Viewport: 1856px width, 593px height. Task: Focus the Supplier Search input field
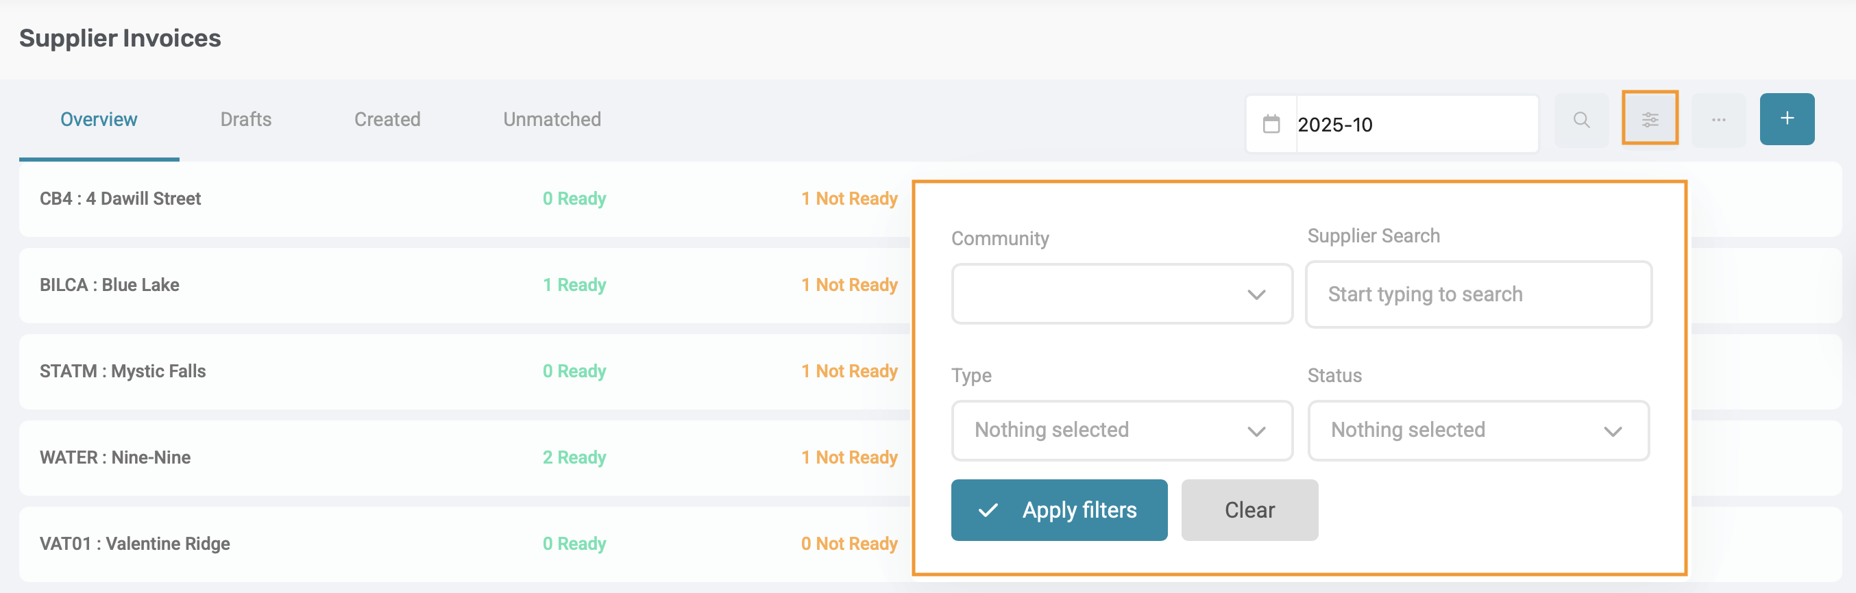(x=1478, y=294)
